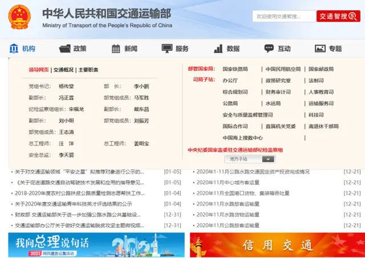Select the 交通概况 tab
365x258 pixels.
[63, 70]
